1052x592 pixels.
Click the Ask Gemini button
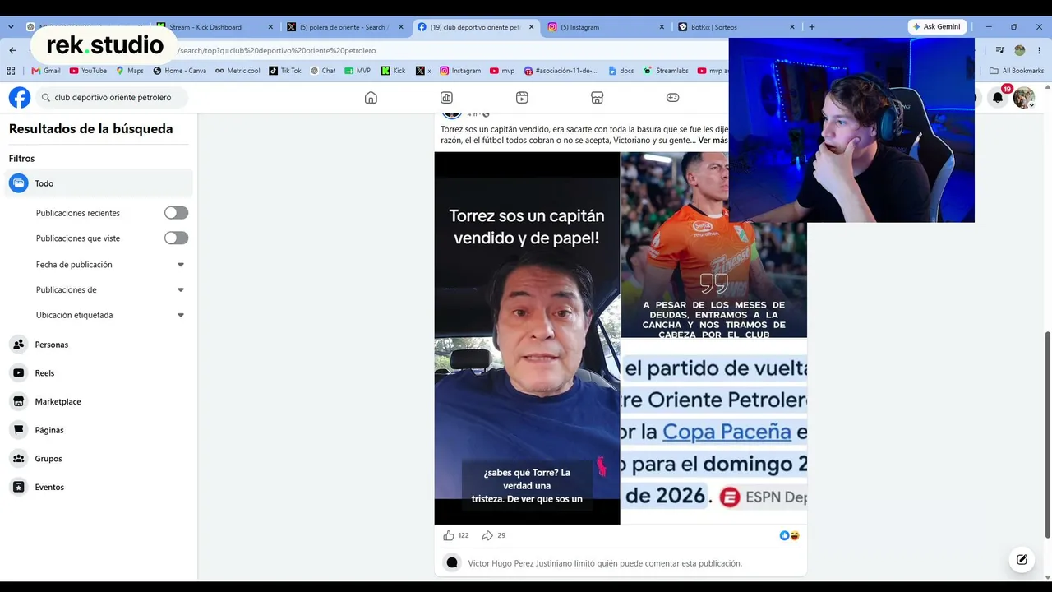[x=937, y=27]
